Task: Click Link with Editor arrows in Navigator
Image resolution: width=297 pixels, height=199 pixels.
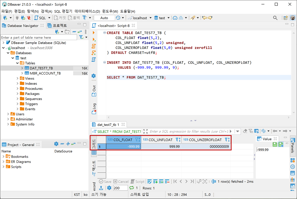Action: 80,32
